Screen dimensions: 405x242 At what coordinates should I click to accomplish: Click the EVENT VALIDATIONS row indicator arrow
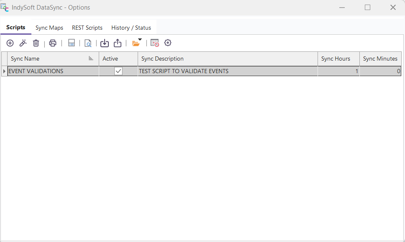(4, 71)
